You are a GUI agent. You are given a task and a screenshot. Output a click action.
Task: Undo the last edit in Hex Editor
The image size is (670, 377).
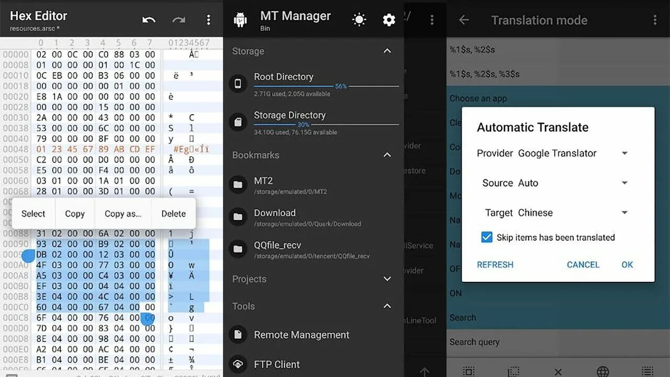click(x=149, y=20)
